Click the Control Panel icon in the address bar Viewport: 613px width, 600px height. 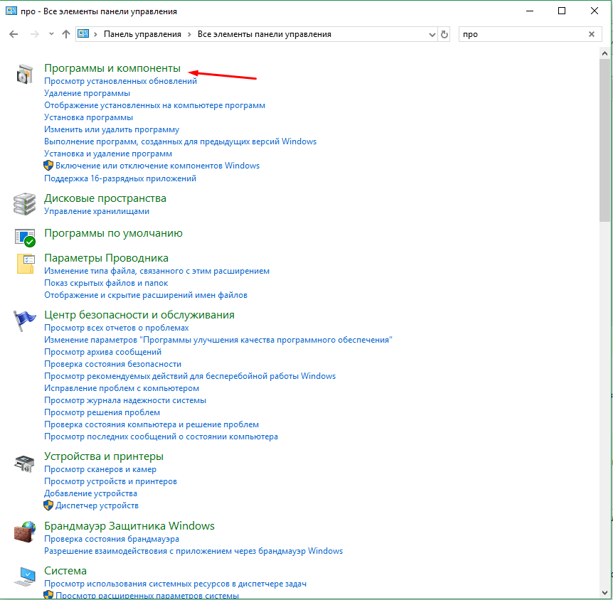[83, 34]
